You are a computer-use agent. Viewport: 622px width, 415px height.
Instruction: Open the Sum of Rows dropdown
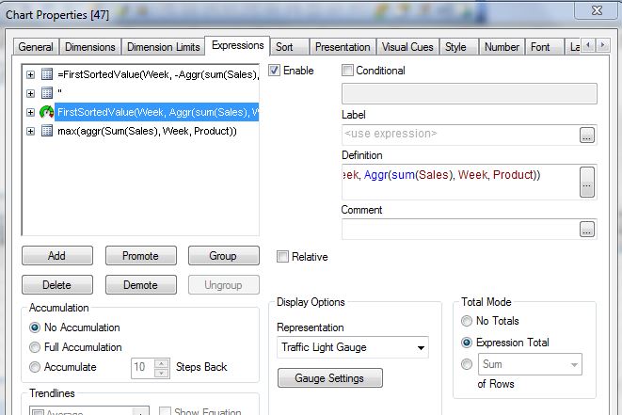(x=530, y=364)
